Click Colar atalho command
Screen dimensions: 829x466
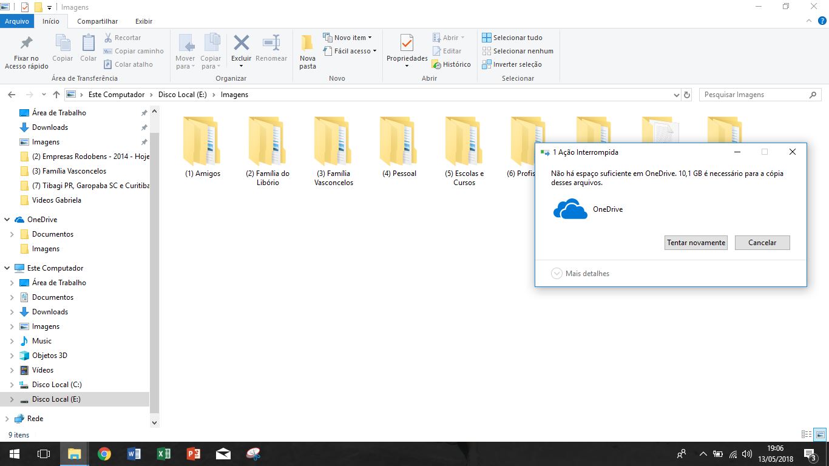point(128,64)
